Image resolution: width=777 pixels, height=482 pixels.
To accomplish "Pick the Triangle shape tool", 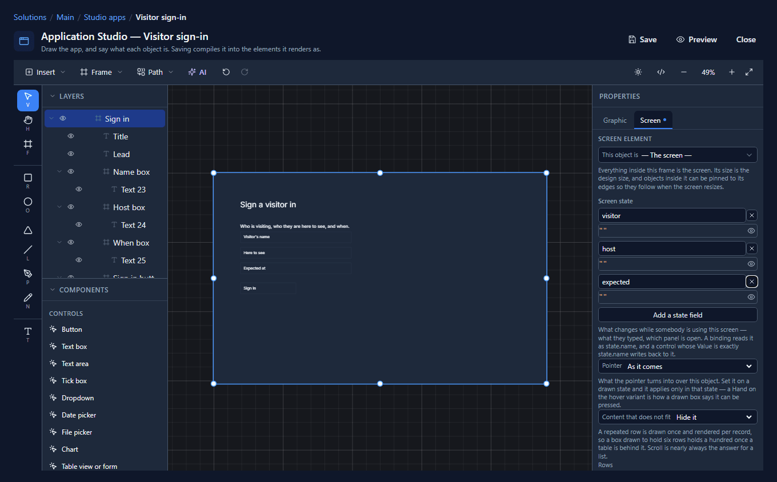I will click(x=28, y=230).
